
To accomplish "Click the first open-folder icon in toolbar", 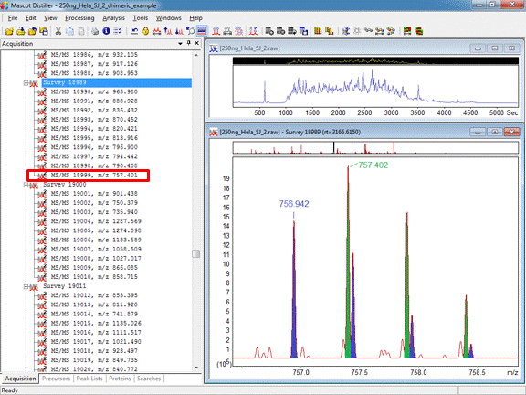I will (x=9, y=31).
